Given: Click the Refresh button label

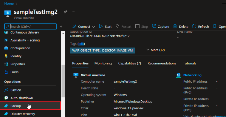Looking at the screenshot, I should 203,26.
